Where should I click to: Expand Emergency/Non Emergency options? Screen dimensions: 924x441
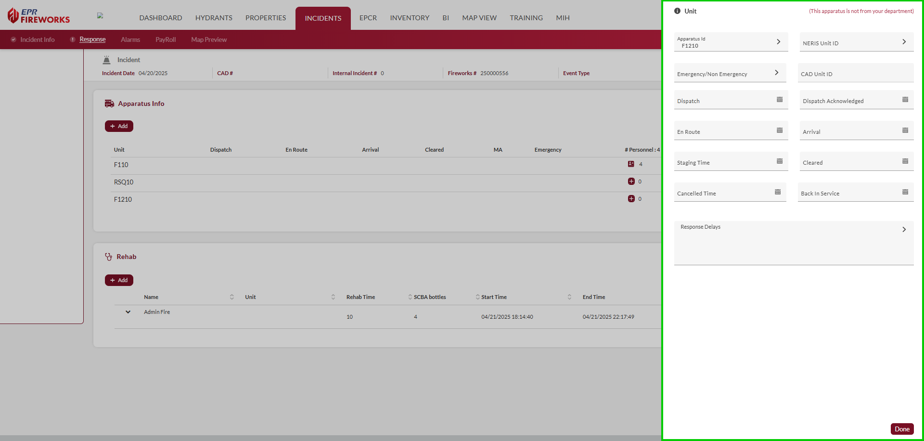click(x=776, y=73)
